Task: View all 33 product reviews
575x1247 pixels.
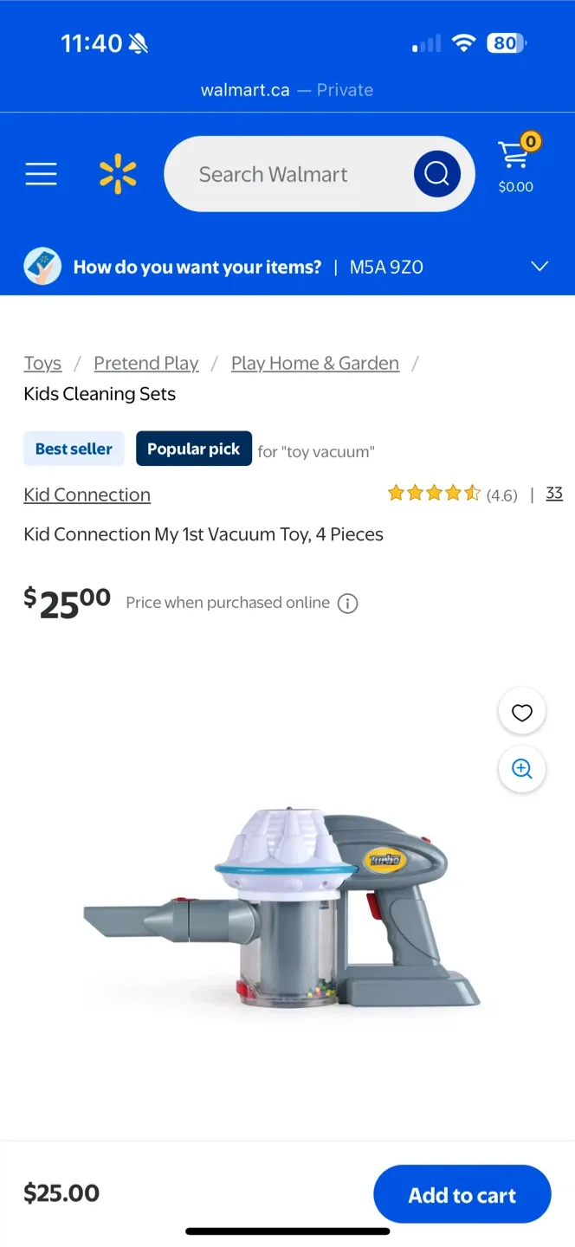Action: point(554,493)
